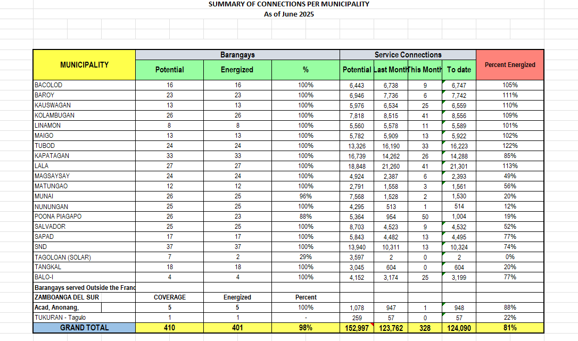
Task: Click the yellow MUNICIPALITY header cell
Action: point(84,65)
